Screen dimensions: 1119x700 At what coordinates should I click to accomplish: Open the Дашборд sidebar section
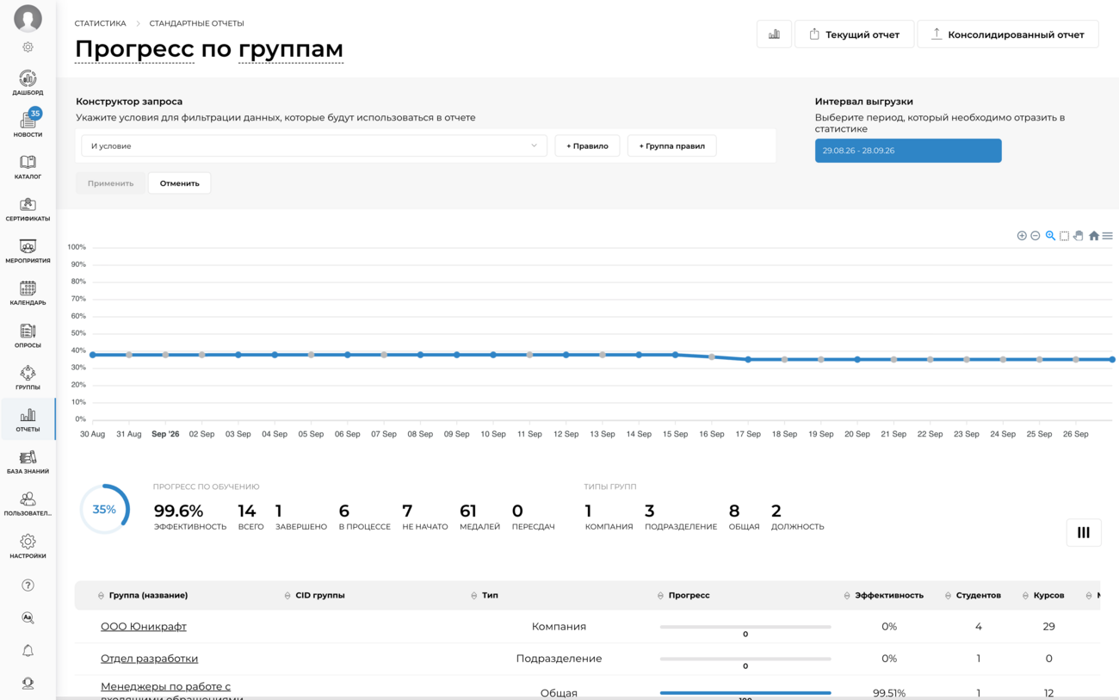pos(28,83)
